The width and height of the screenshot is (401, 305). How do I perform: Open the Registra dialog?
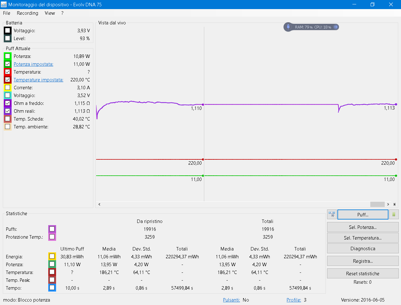362,261
